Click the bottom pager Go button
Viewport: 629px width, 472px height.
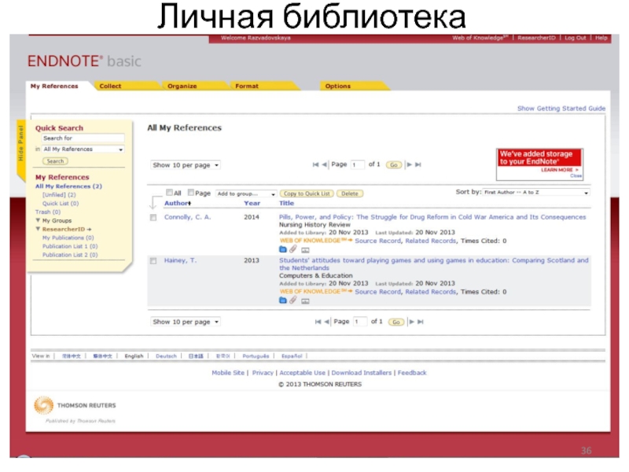coord(396,322)
